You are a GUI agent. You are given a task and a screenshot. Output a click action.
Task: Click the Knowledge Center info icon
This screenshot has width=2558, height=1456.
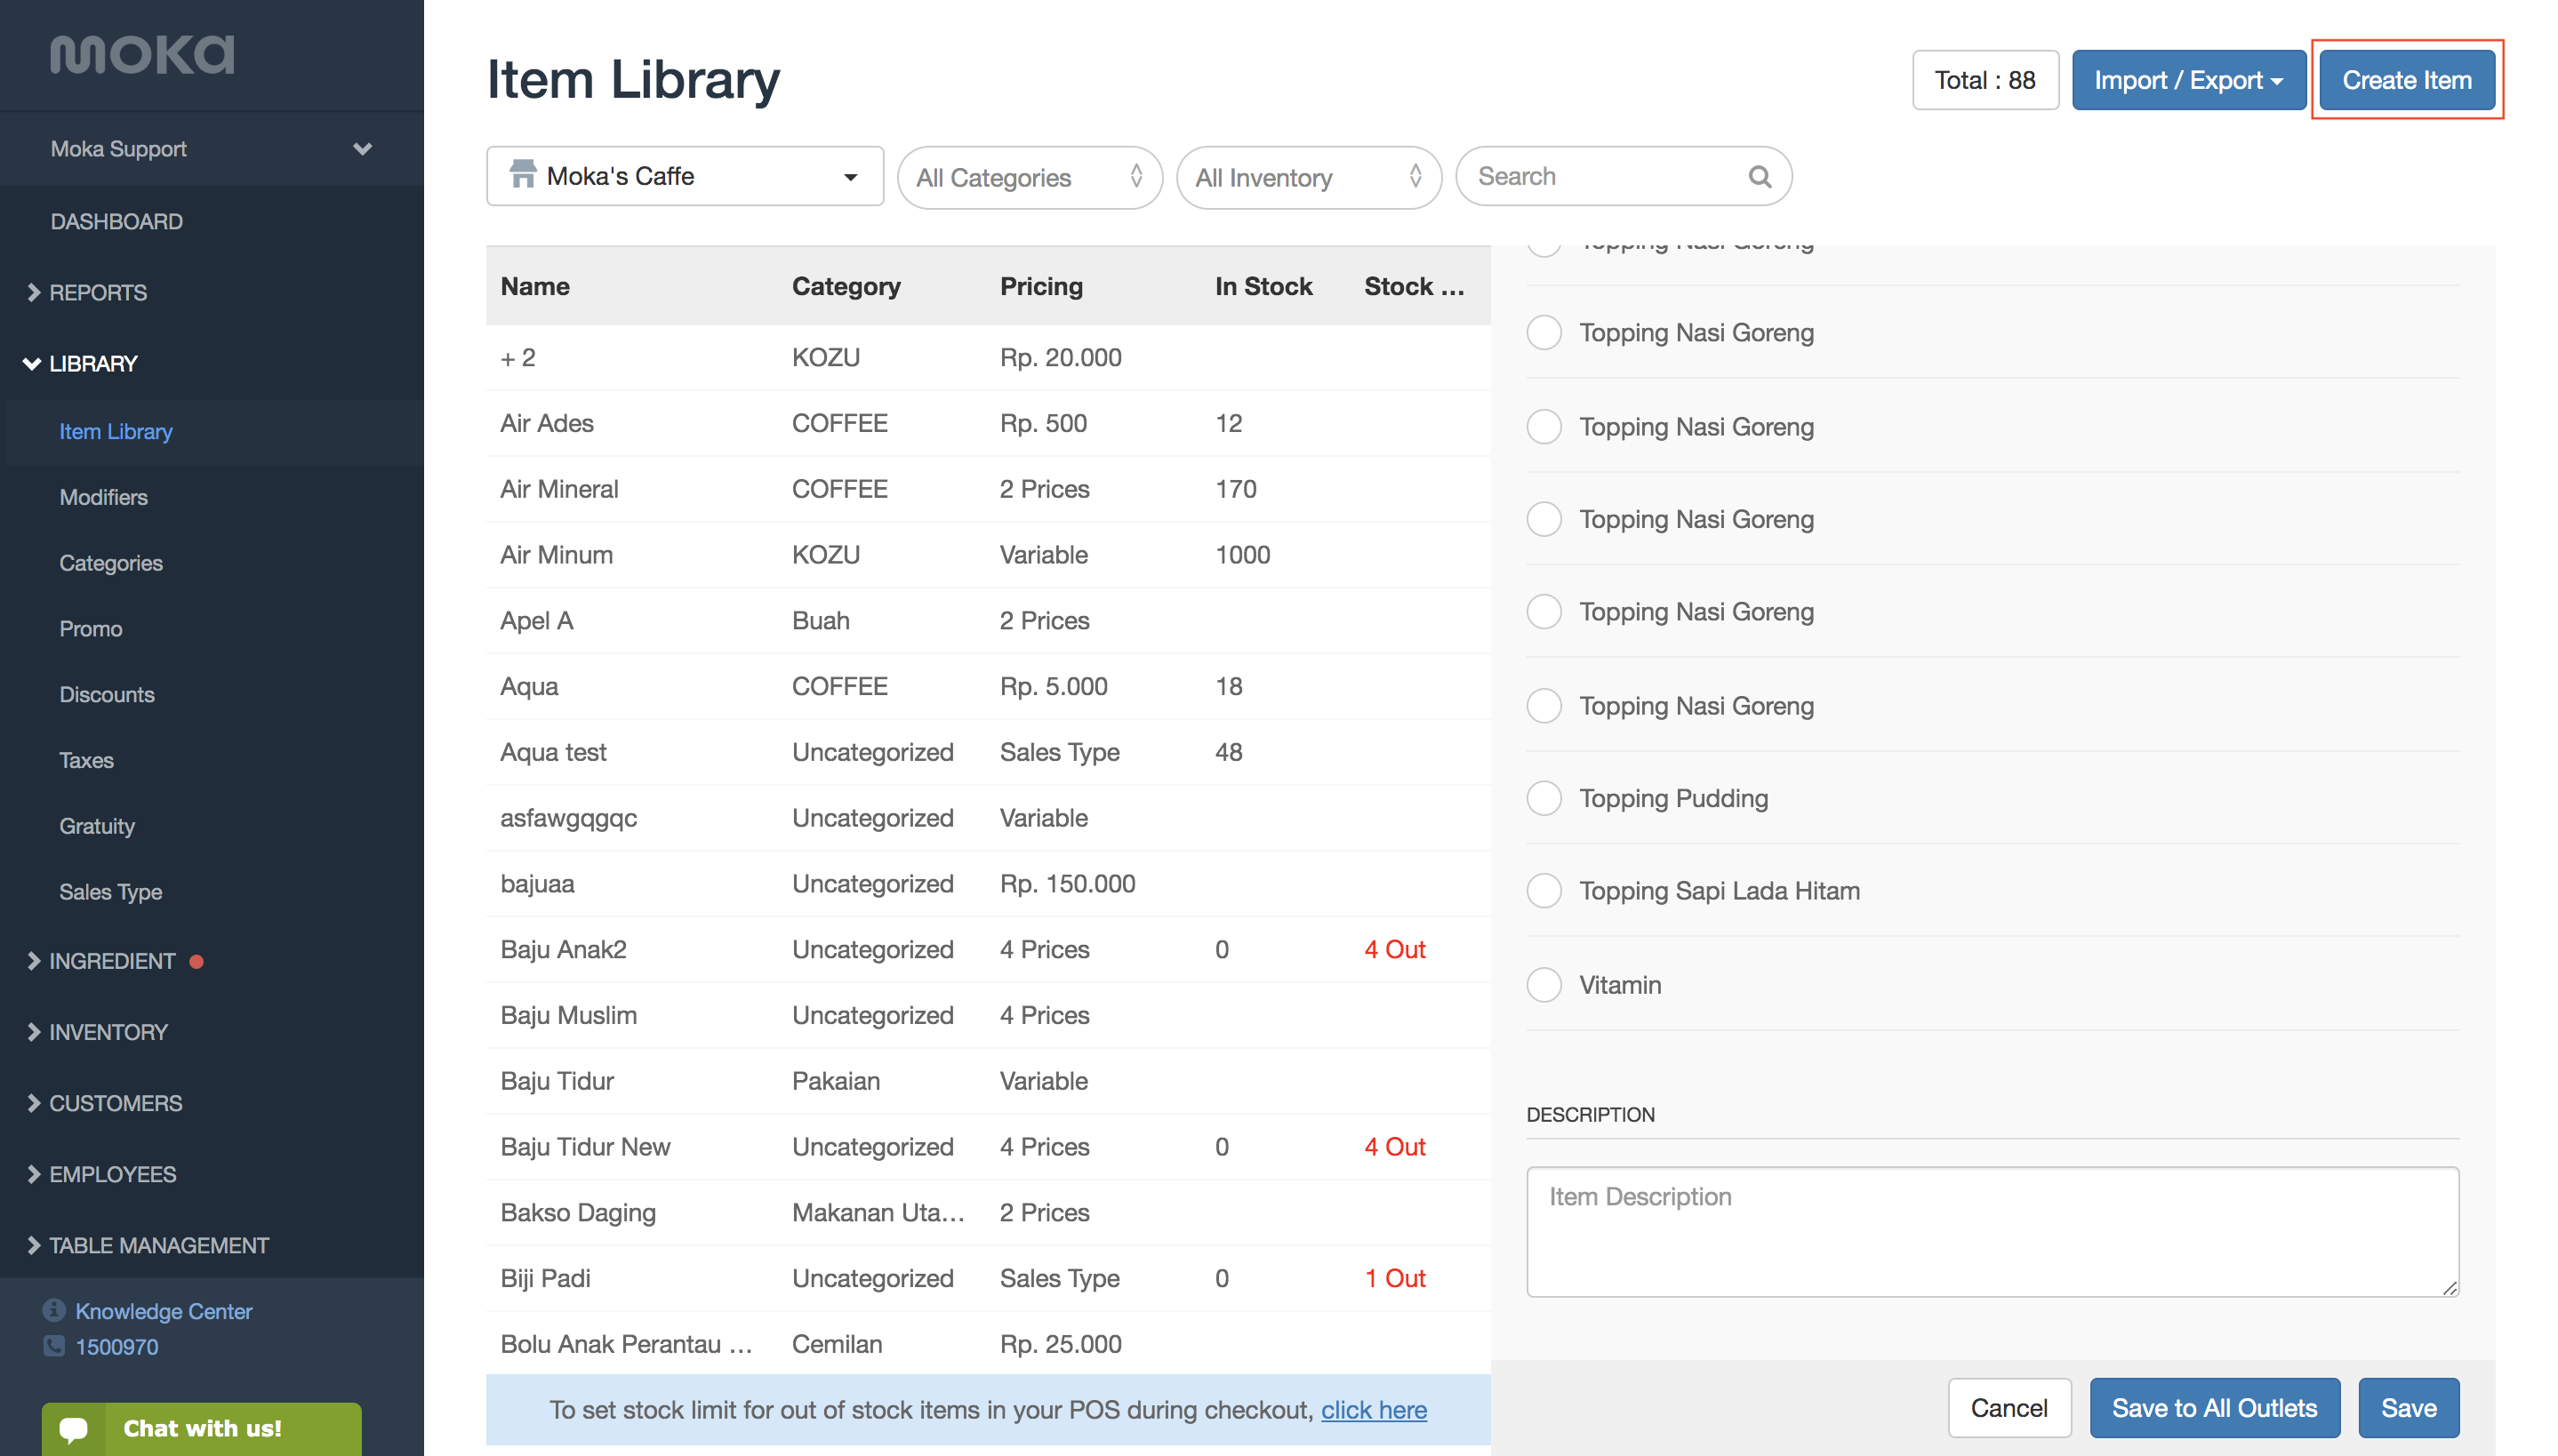point(54,1309)
